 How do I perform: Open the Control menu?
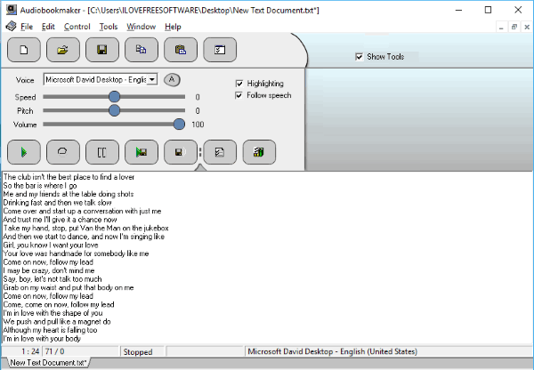point(77,27)
